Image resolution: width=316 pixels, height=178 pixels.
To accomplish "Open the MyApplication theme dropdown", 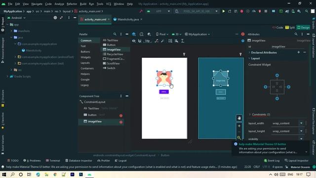I will click(197, 34).
